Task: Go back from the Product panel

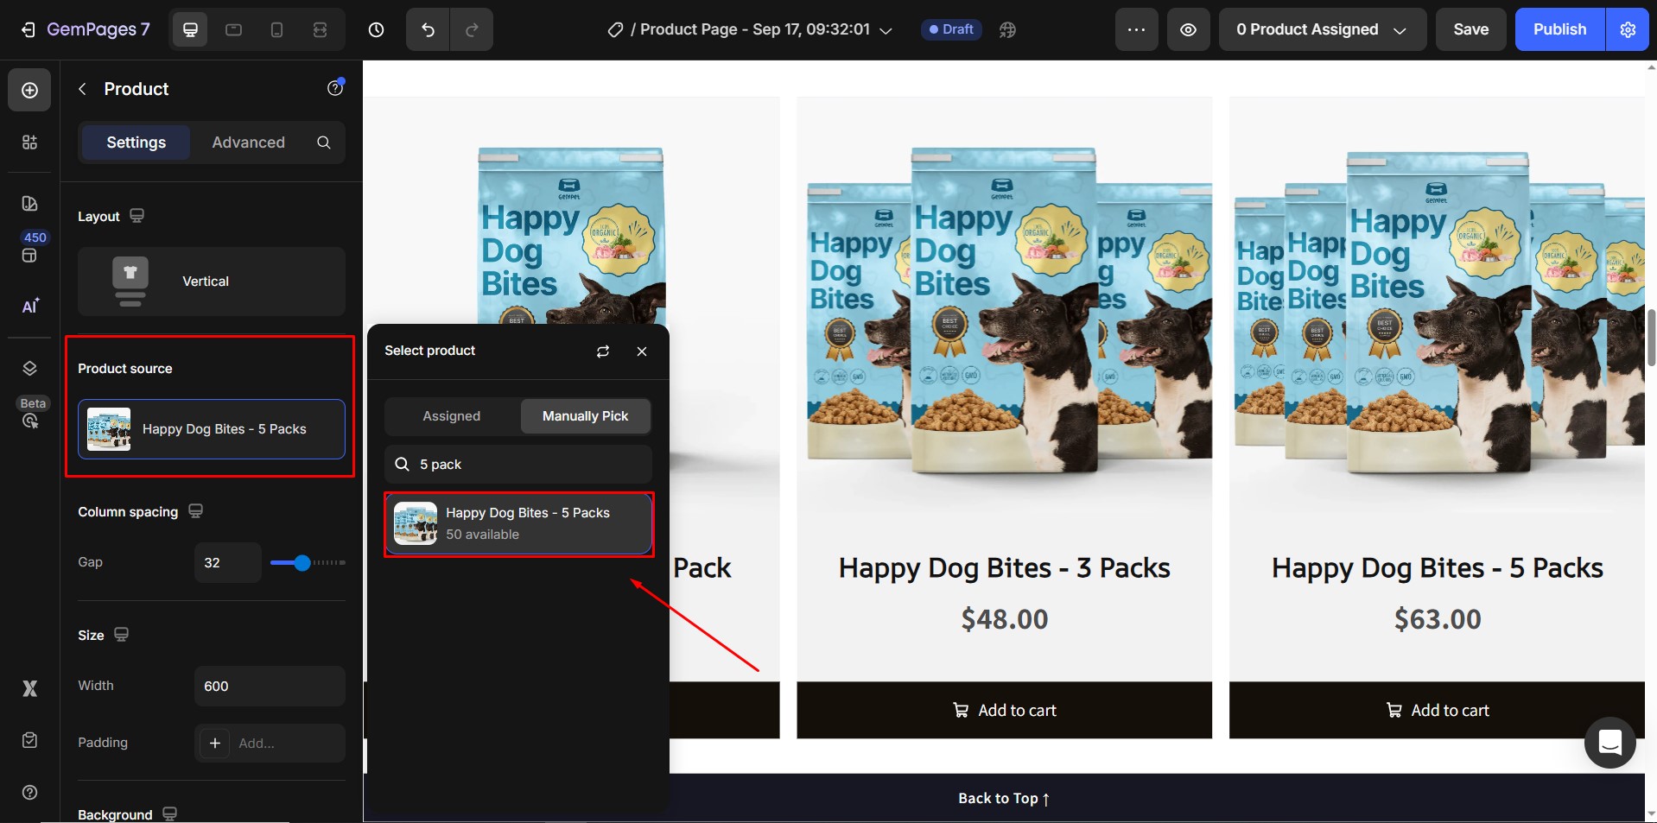Action: [x=82, y=89]
